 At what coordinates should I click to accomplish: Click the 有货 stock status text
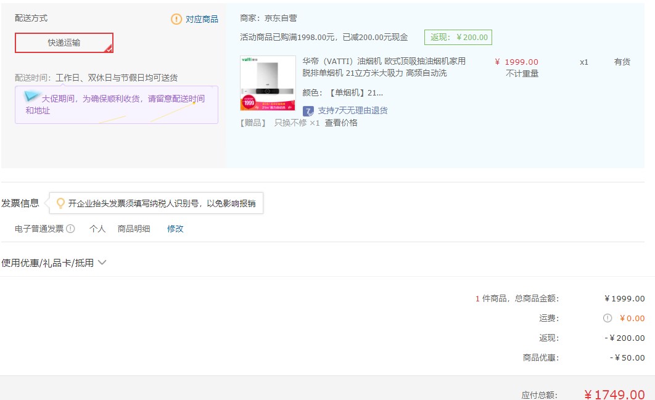622,62
